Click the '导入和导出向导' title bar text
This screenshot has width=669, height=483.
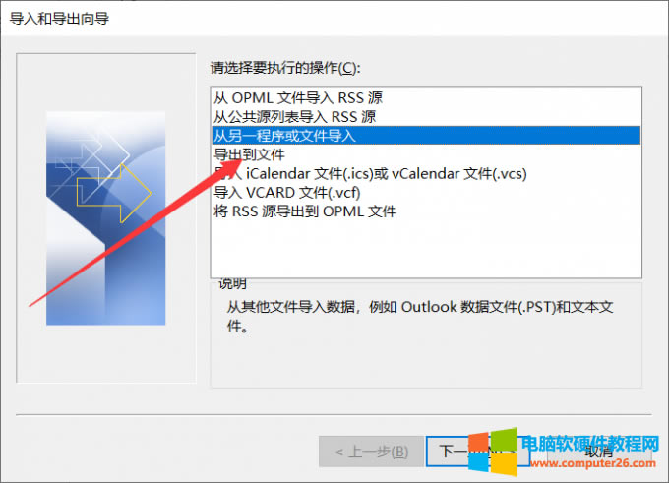point(59,19)
